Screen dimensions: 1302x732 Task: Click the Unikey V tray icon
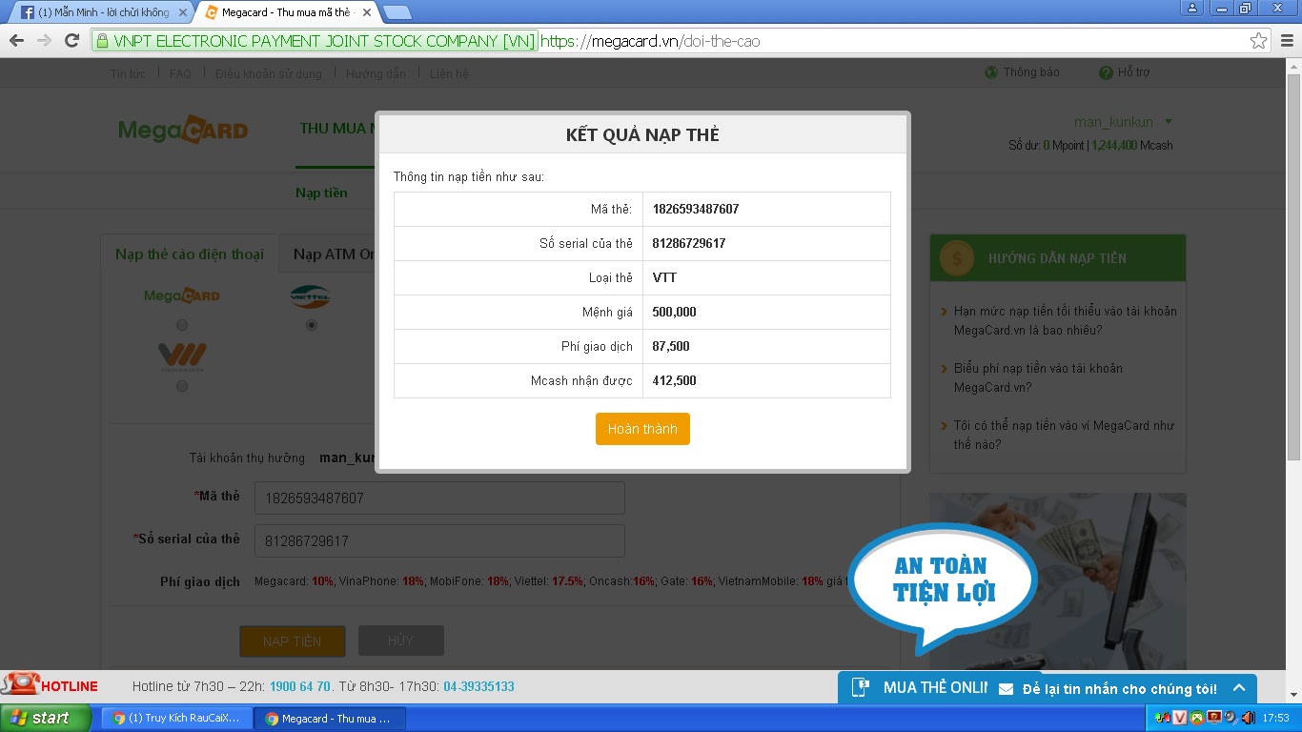pos(1180,718)
